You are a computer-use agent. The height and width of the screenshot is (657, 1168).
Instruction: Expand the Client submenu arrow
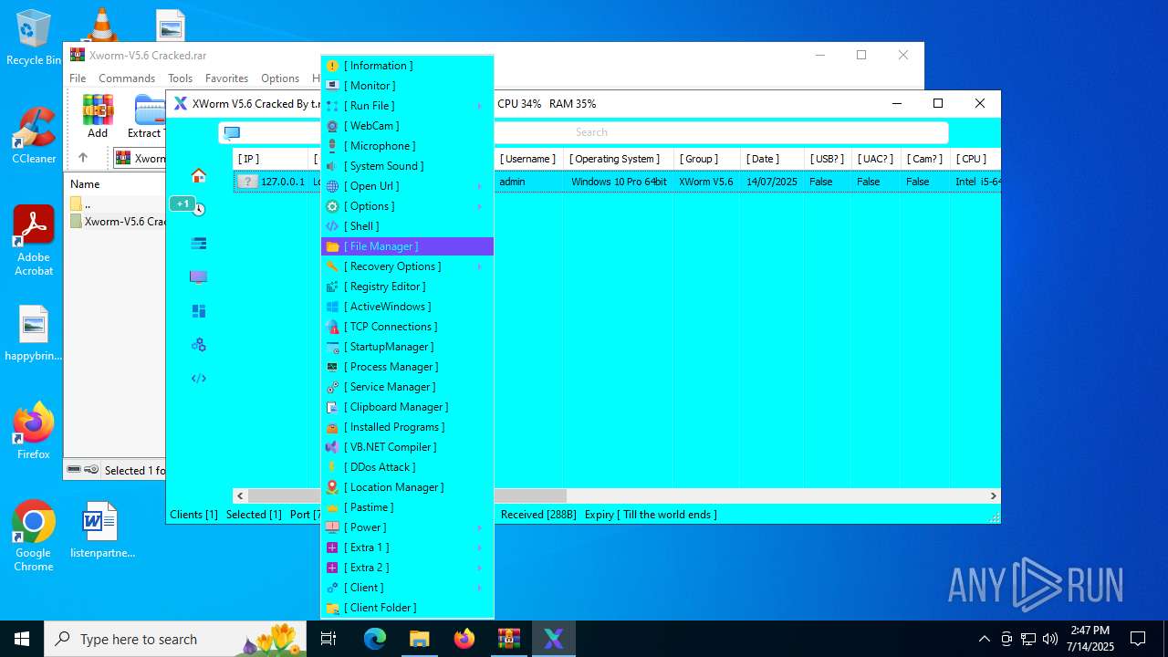[479, 588]
